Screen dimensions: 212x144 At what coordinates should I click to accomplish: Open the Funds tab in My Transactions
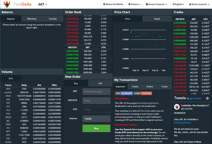click(x=164, y=87)
